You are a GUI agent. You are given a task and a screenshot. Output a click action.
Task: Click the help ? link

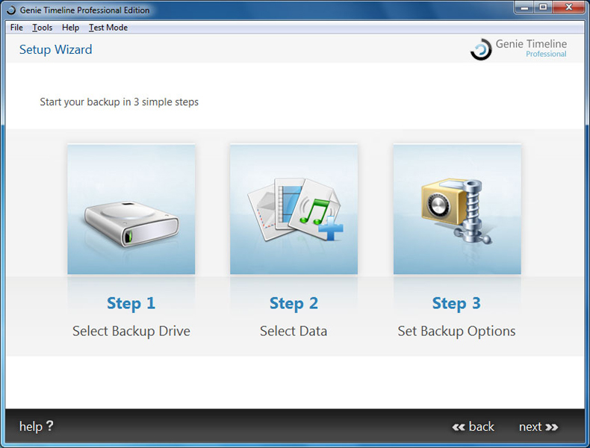[x=37, y=426]
